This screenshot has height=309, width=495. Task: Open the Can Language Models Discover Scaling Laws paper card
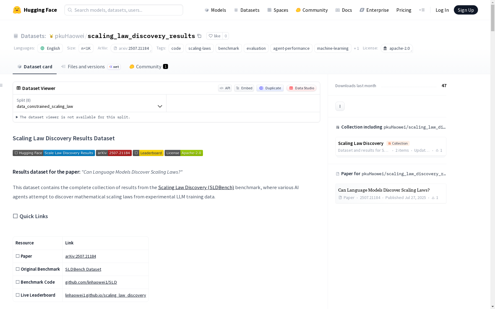[x=391, y=193]
